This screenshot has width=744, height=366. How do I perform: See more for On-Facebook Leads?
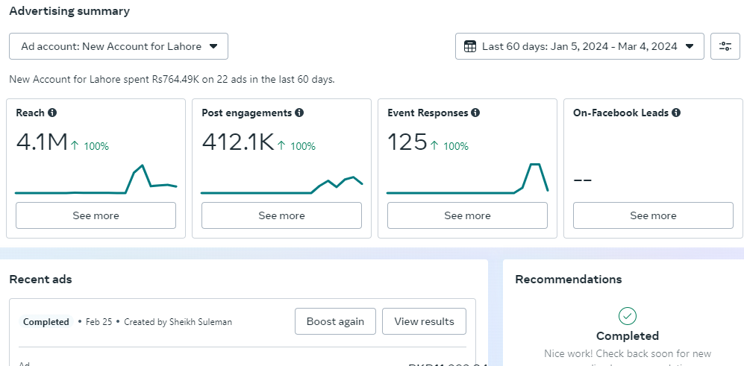[x=653, y=215]
